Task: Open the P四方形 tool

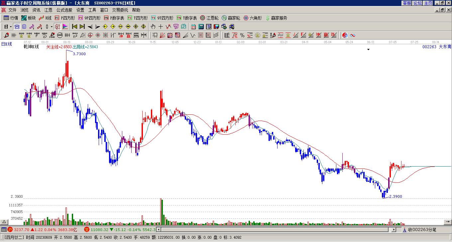Action: tap(65, 18)
